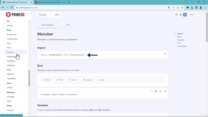The image size is (208, 117).
Task: Click the zoom magnifier in address bar
Action: tap(174, 7)
